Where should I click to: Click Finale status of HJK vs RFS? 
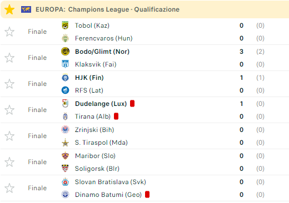click(x=37, y=84)
